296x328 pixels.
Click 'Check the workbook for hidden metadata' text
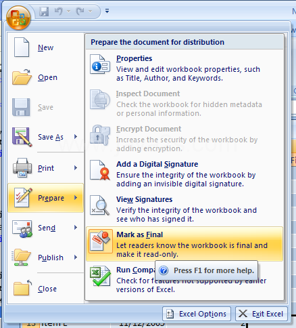189,109
